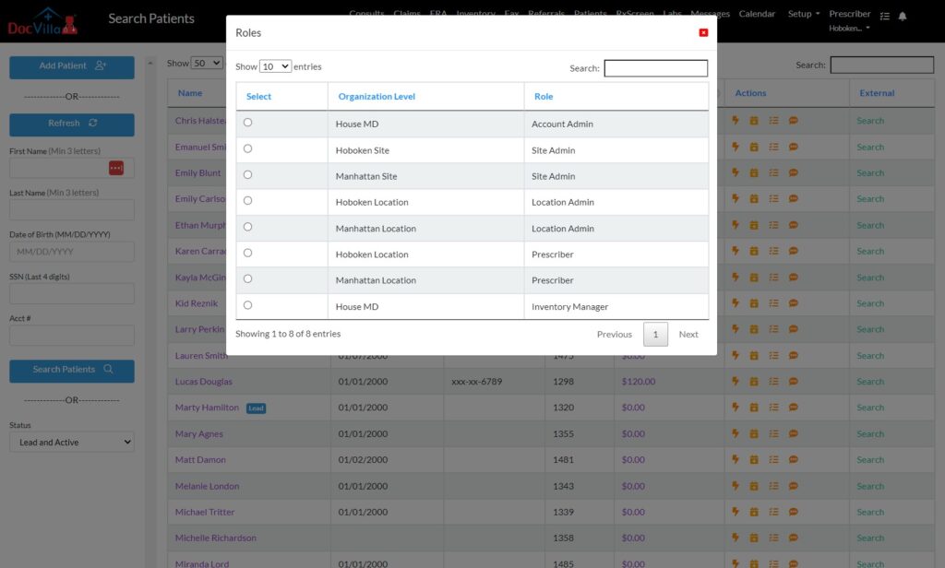The width and height of the screenshot is (945, 568).
Task: Click list icon for Lucas Douglas row
Action: [x=774, y=381]
